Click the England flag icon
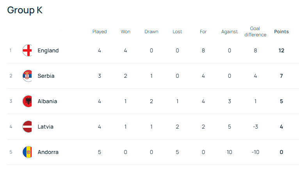The image size is (299, 170). coord(27,50)
